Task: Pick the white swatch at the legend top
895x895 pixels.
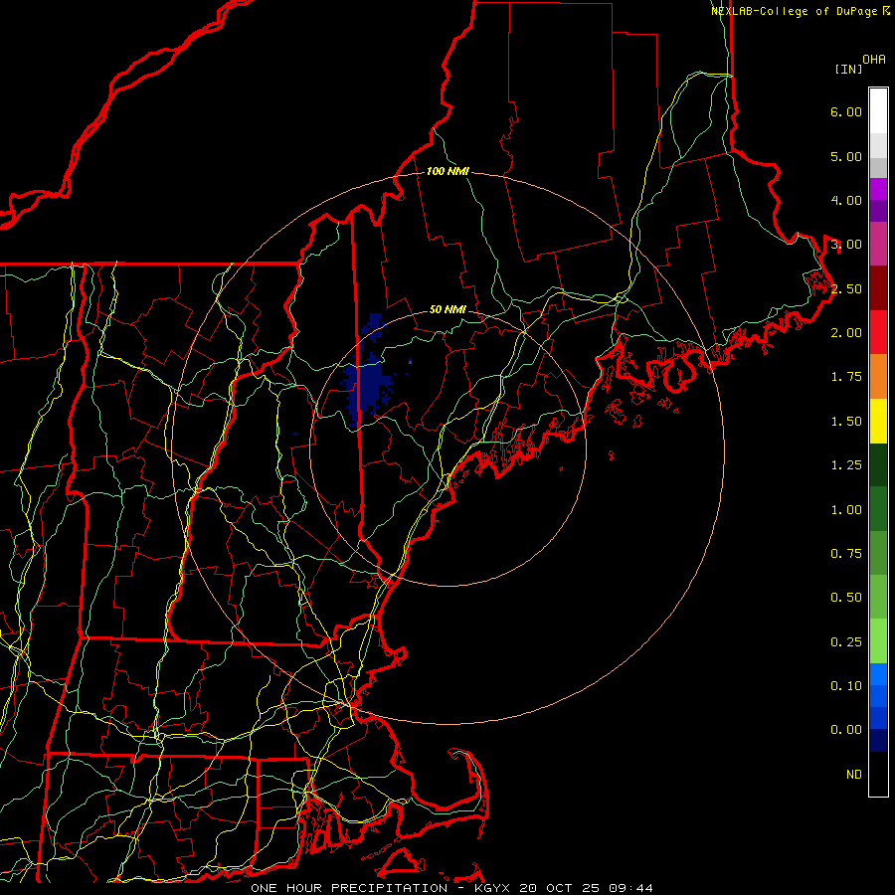Action: 878,111
